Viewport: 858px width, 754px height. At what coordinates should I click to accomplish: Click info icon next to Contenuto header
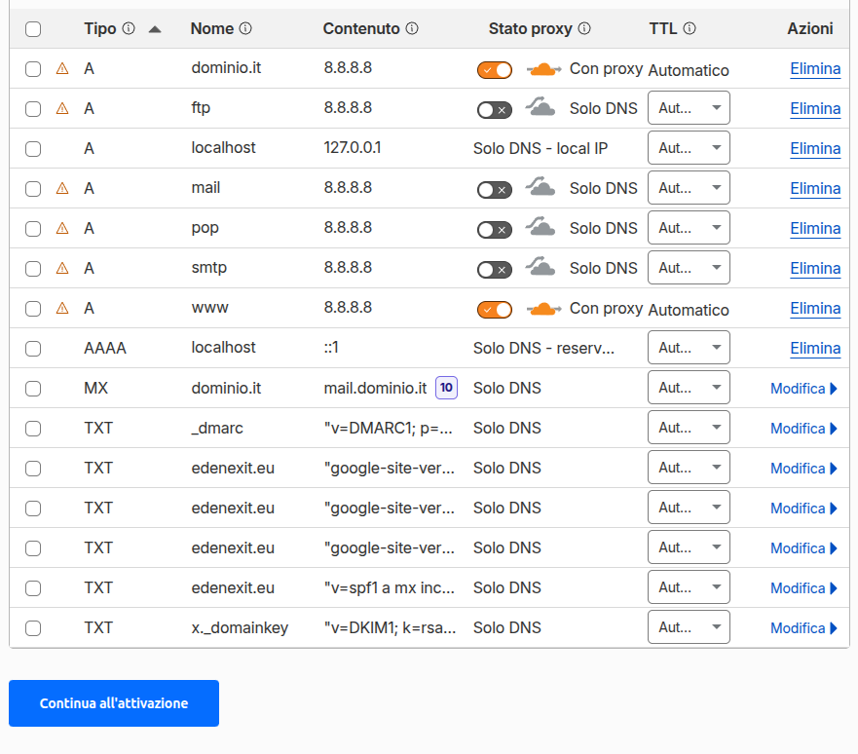pyautogui.click(x=412, y=28)
